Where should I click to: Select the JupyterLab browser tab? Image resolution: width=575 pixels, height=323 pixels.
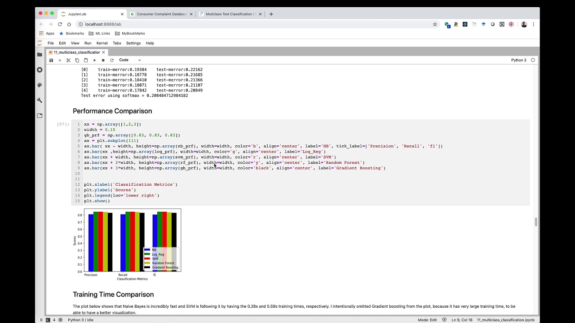coord(93,14)
